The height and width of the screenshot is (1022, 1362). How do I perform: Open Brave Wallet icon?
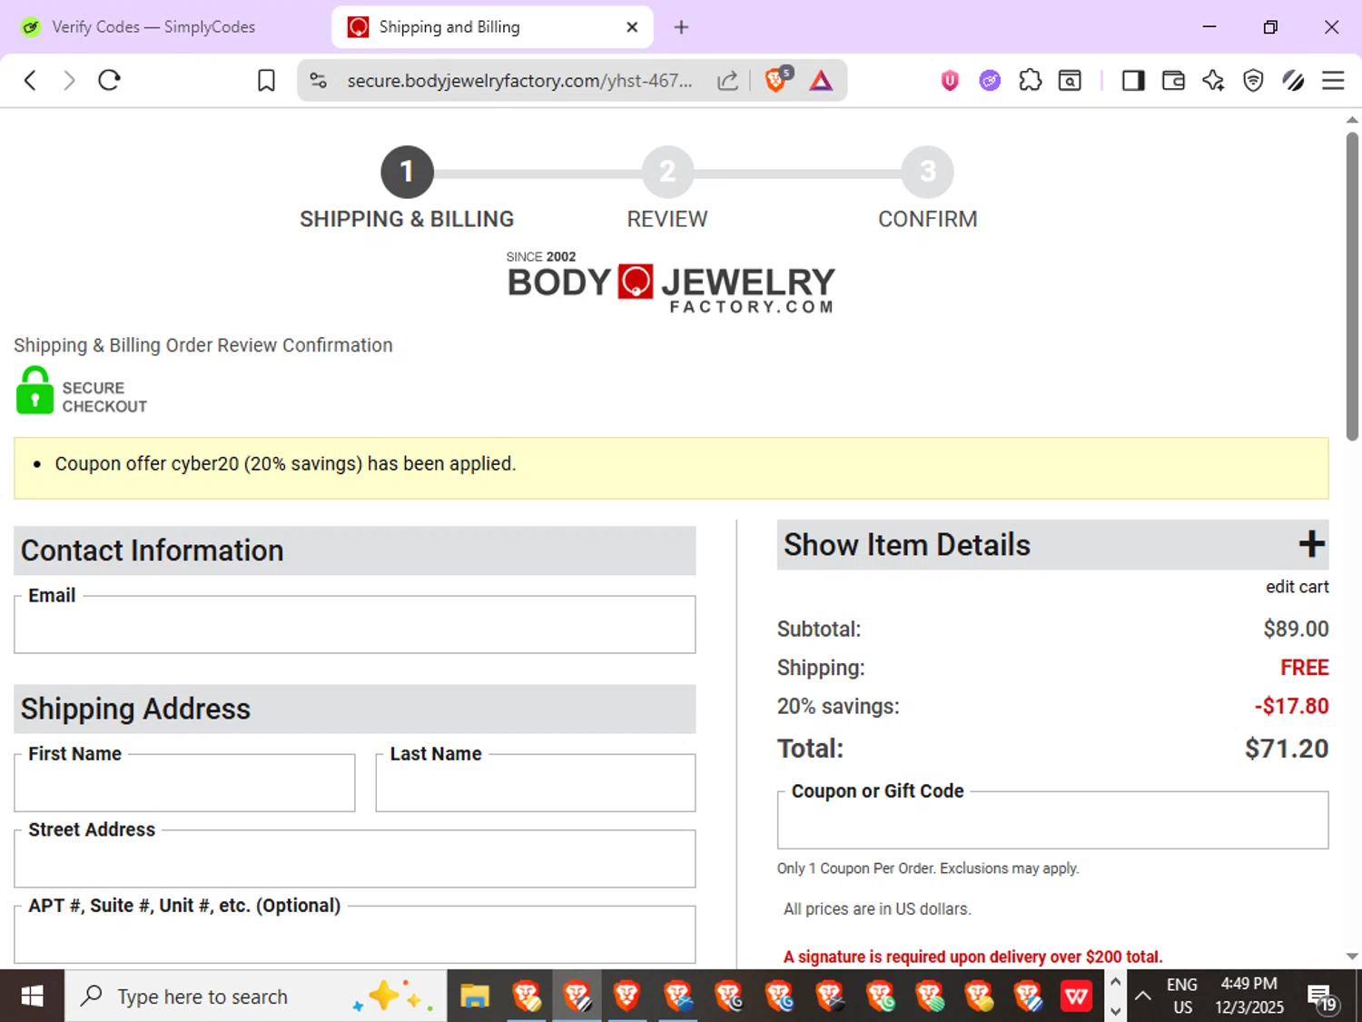[1173, 81]
